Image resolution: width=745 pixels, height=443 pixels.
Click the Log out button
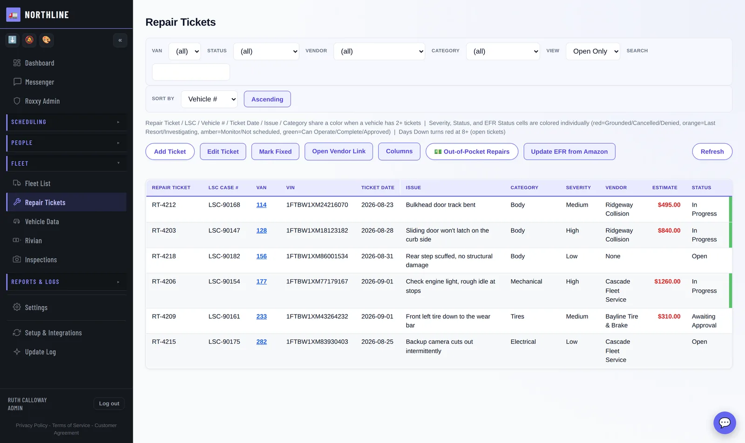point(109,403)
